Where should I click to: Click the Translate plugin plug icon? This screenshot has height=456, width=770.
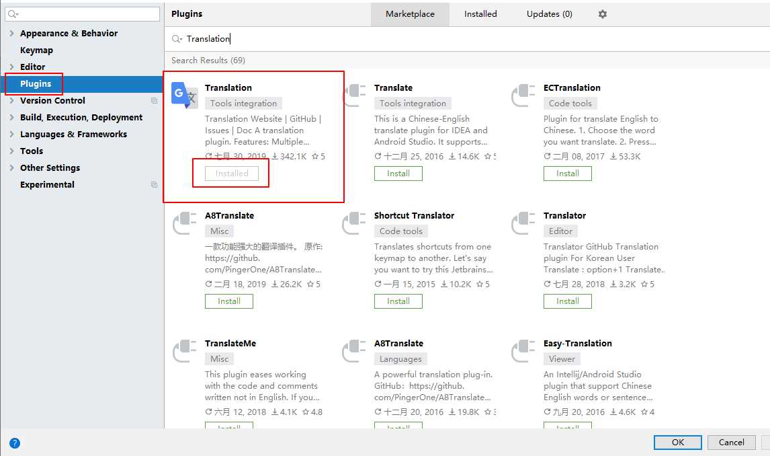coord(355,95)
